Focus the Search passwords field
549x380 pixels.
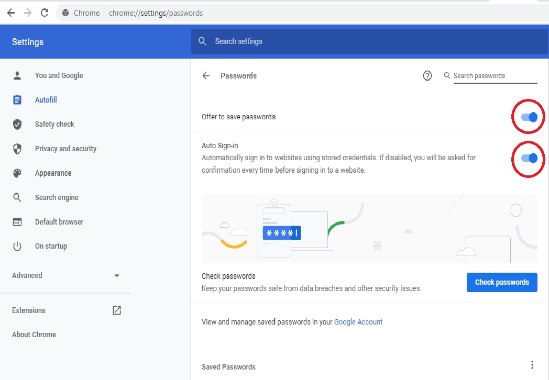(495, 76)
